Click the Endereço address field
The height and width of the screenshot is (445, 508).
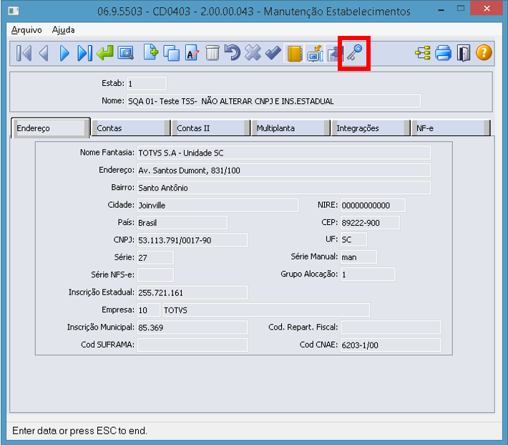[x=284, y=170]
